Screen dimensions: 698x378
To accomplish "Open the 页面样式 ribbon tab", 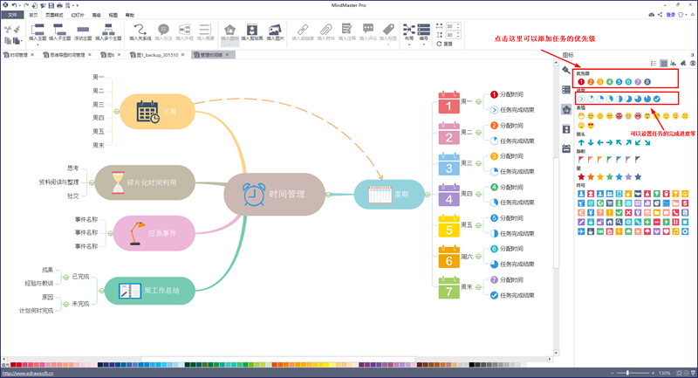I will [x=54, y=16].
